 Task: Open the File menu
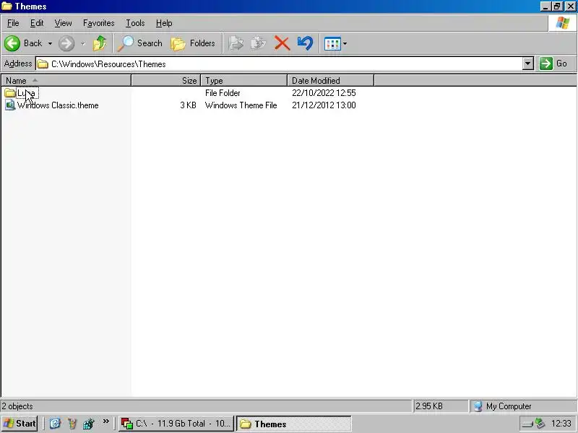point(13,23)
